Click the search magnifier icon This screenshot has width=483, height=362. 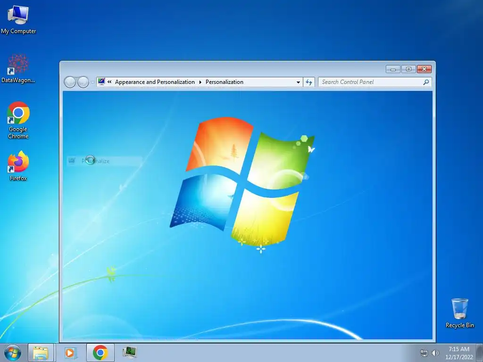pyautogui.click(x=426, y=82)
